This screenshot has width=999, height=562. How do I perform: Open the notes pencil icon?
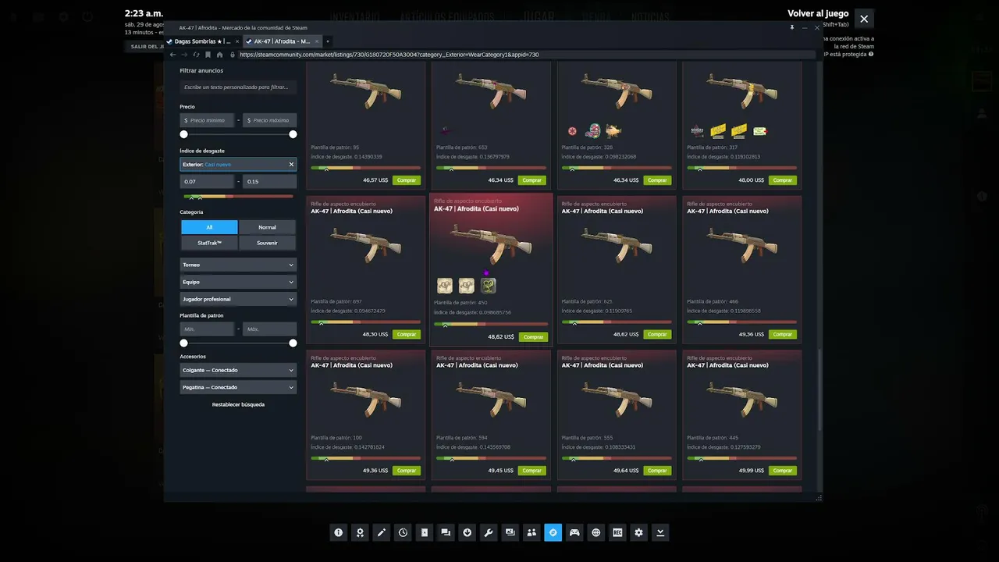point(382,532)
